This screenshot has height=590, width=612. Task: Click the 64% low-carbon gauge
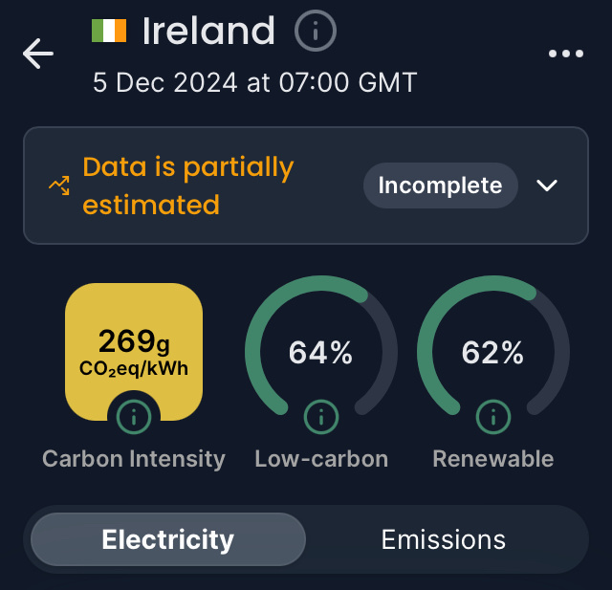321,353
